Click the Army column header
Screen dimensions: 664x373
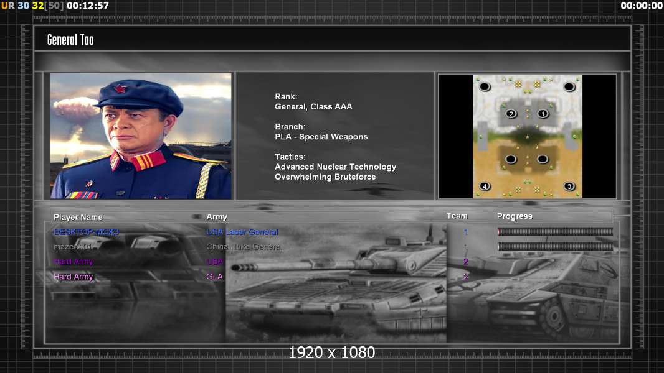[x=217, y=217]
